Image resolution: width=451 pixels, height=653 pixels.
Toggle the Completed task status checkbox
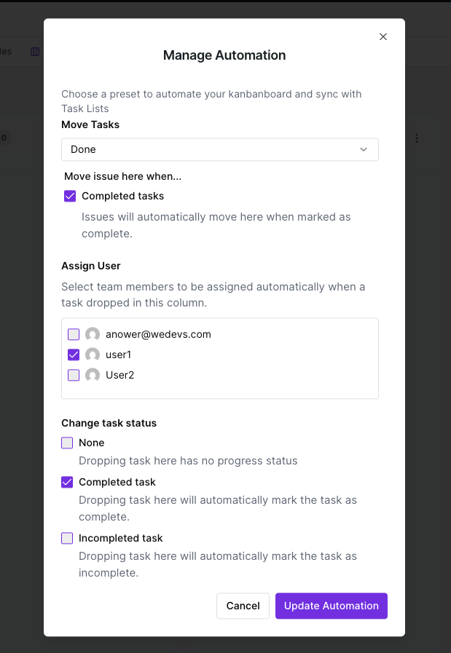click(68, 482)
